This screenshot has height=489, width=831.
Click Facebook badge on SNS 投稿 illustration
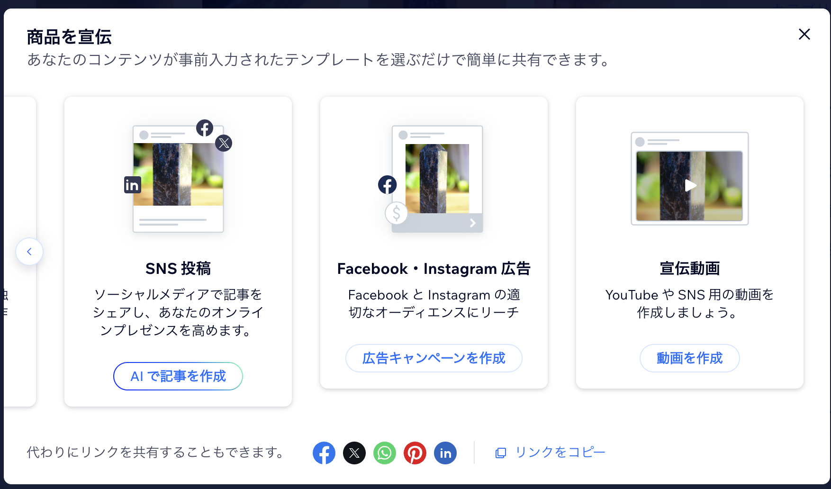click(205, 128)
